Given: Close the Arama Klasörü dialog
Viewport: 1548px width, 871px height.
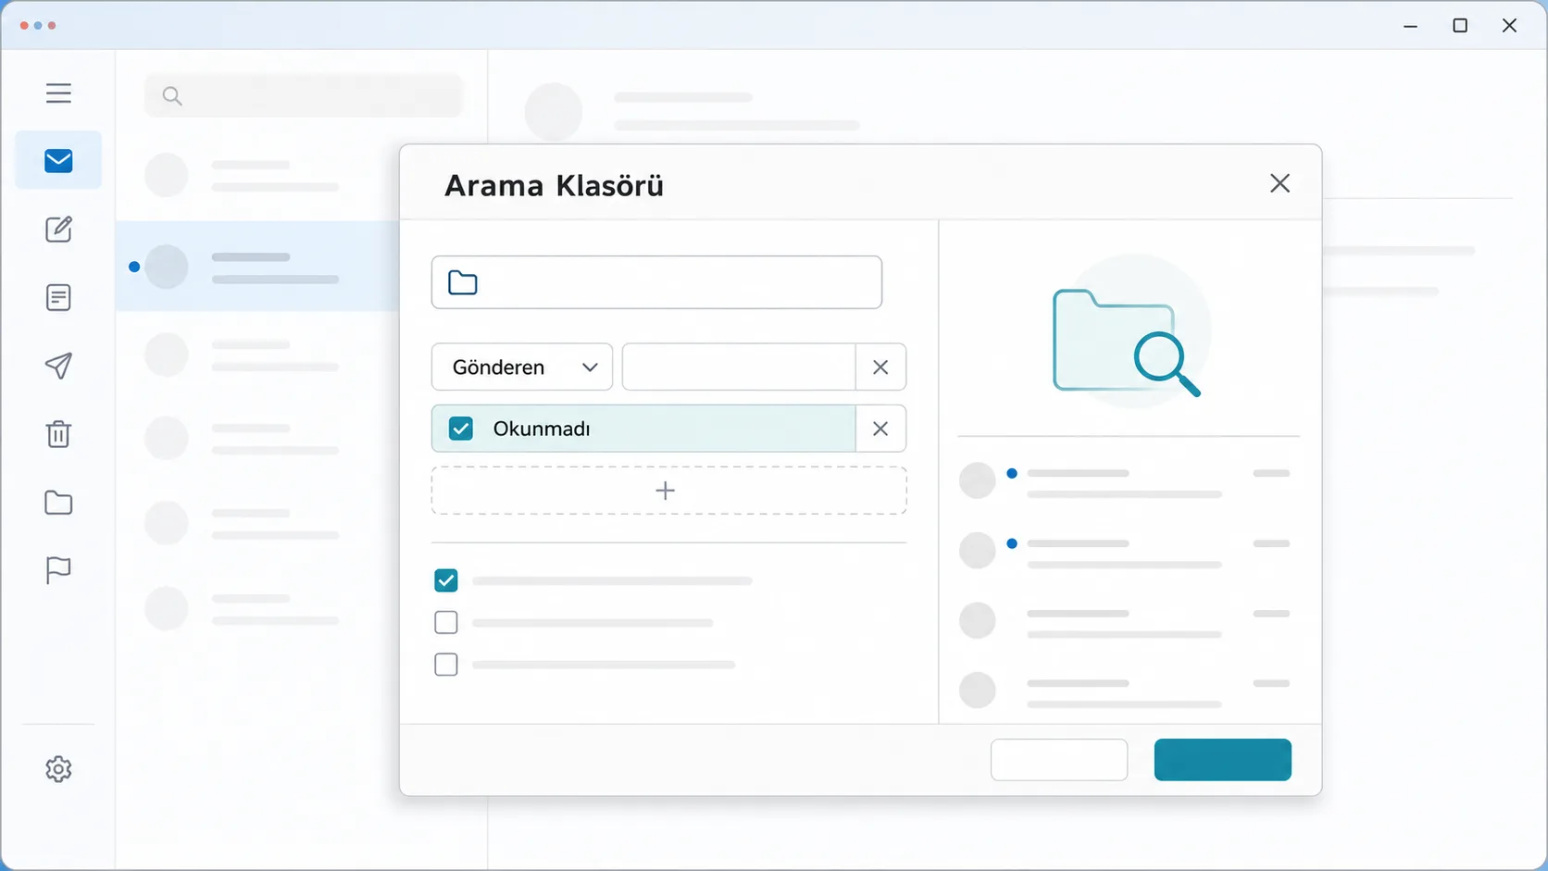Looking at the screenshot, I should (x=1280, y=183).
